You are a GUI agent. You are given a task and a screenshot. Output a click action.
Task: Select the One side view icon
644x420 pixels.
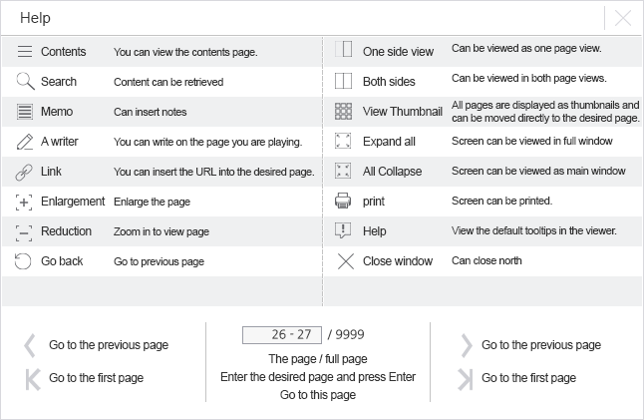(x=344, y=50)
